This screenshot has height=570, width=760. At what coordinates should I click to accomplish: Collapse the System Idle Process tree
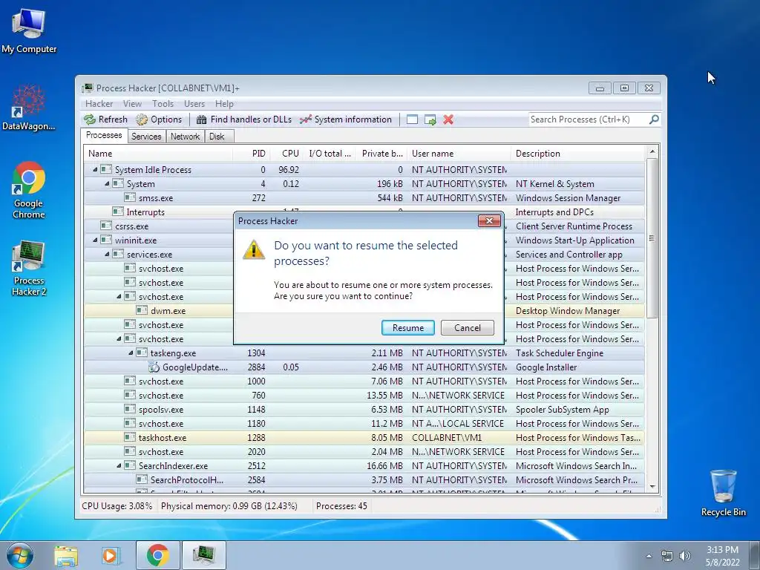click(95, 169)
